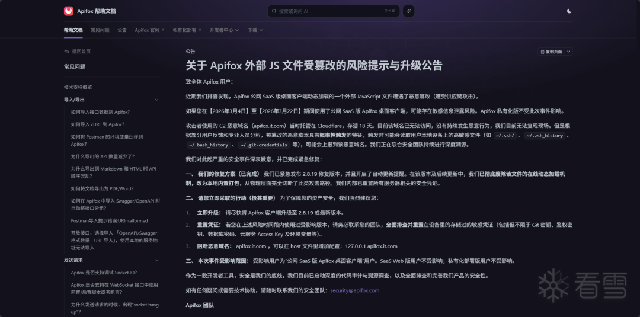Open the 帮助文档 tab
Screen dimensions: 640x317
coord(73,30)
